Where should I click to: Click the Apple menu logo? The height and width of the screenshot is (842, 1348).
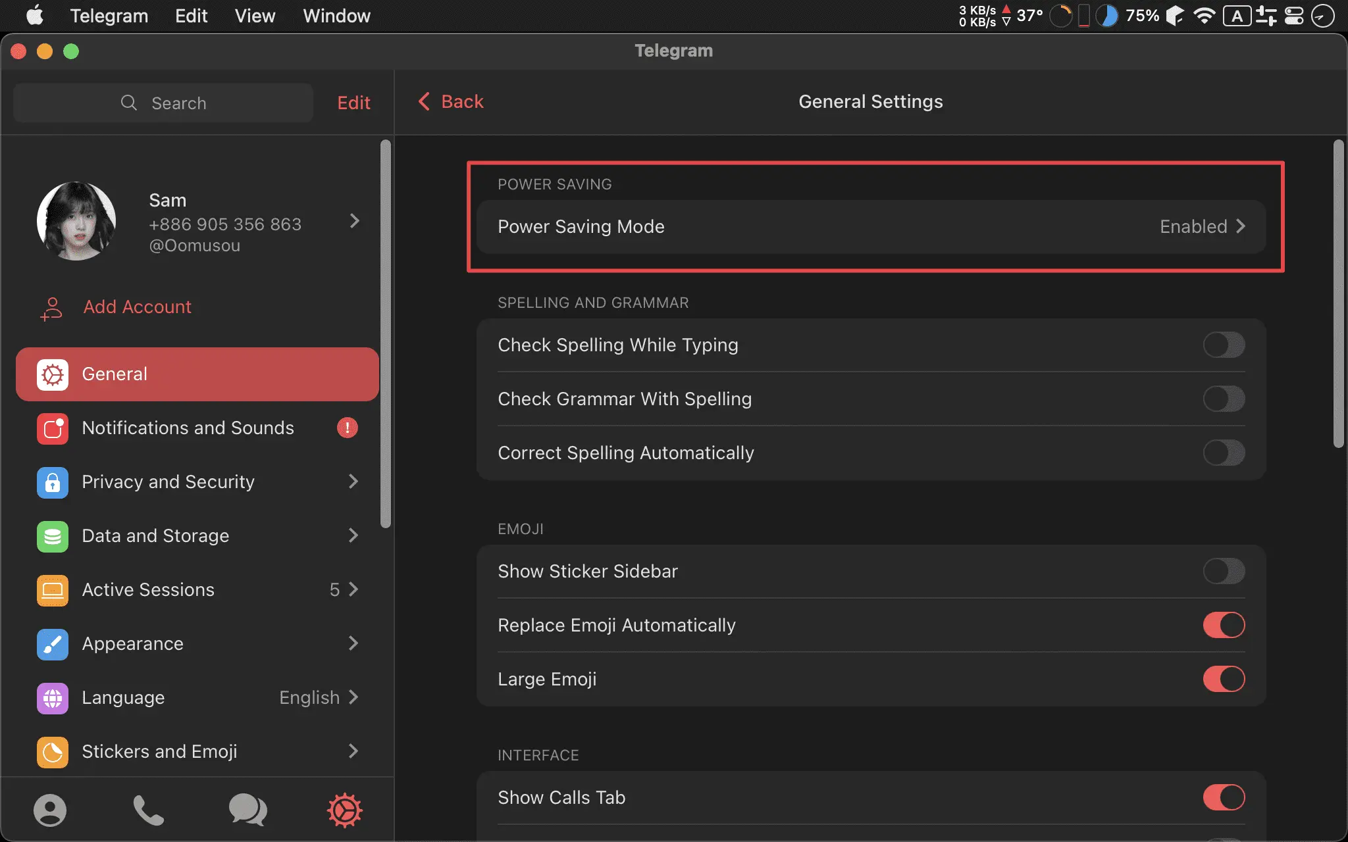click(x=34, y=15)
